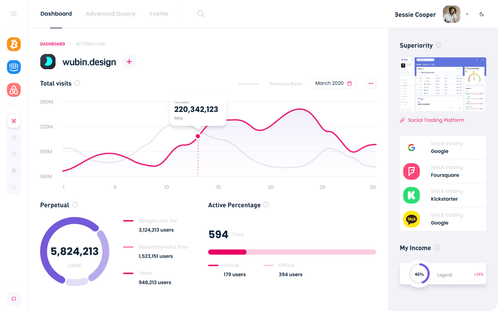
Task: Click the Online legend label
Action: click(x=231, y=265)
